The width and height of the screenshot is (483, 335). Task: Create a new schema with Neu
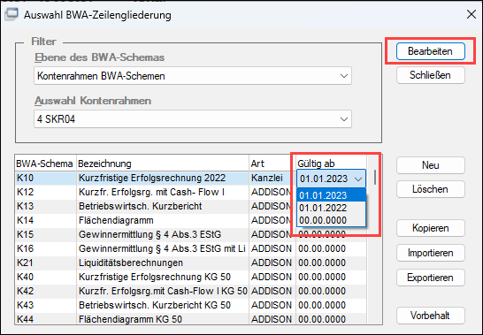[430, 165]
